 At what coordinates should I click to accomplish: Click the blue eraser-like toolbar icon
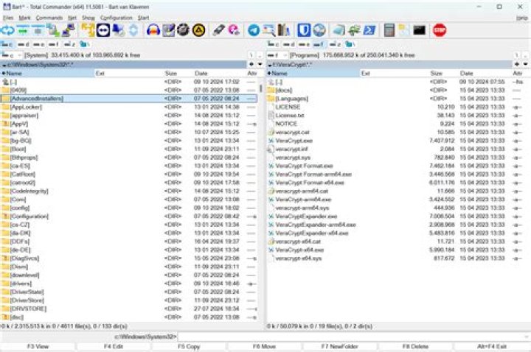[339, 30]
